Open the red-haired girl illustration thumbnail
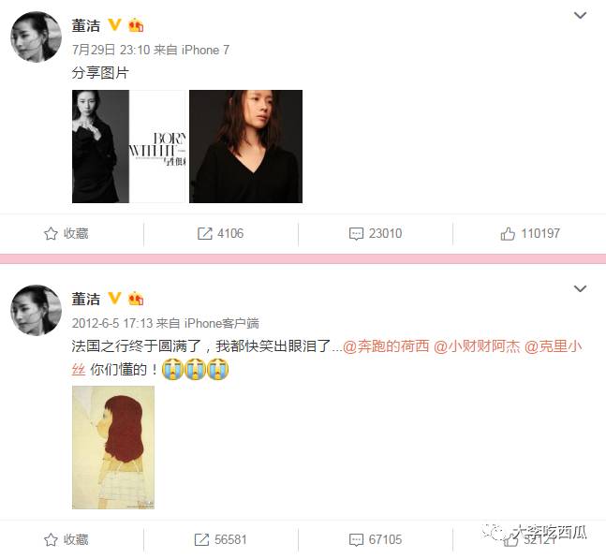The height and width of the screenshot is (558, 606). coord(113,448)
